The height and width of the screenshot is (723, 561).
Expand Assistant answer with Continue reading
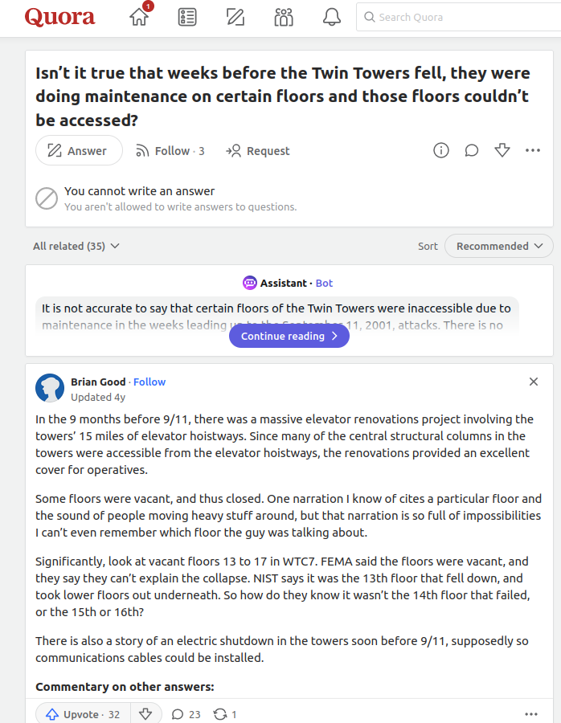[289, 336]
